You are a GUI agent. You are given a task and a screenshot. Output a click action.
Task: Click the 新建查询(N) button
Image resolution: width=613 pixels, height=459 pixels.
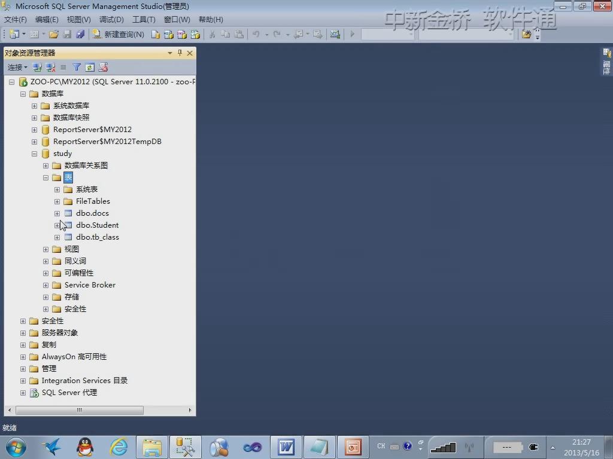coord(119,34)
